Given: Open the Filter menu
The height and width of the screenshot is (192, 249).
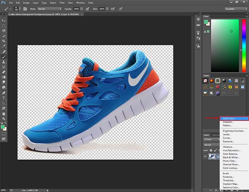Looking at the screenshot, I should coord(62,3).
